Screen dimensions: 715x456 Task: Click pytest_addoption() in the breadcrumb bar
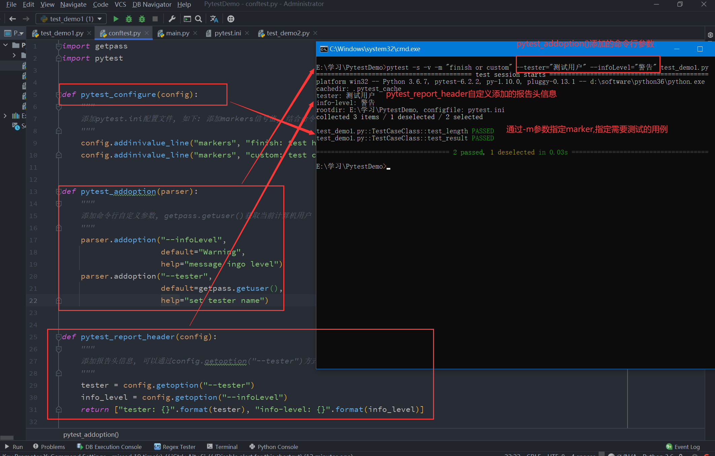[x=91, y=434]
